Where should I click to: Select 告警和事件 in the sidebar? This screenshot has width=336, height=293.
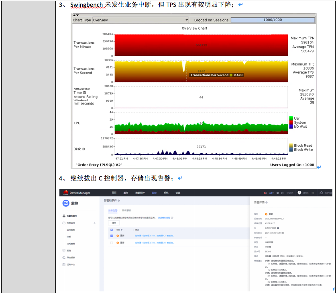point(72,216)
